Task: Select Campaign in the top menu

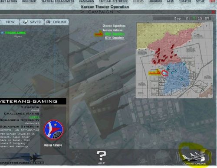Action: (86, 1)
